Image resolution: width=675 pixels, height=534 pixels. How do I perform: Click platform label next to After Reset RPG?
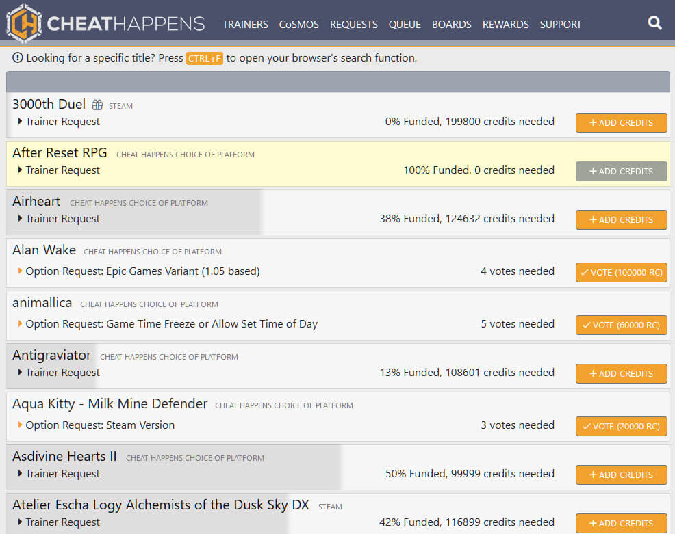pyautogui.click(x=186, y=155)
